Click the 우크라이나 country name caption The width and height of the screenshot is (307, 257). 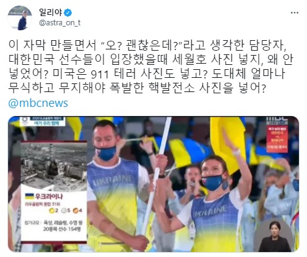click(x=49, y=196)
